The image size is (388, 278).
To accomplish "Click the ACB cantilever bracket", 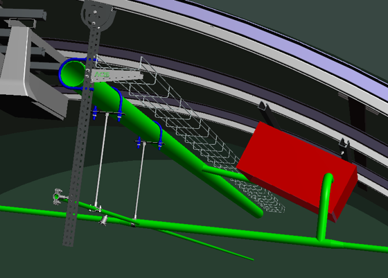I will [x=116, y=76].
